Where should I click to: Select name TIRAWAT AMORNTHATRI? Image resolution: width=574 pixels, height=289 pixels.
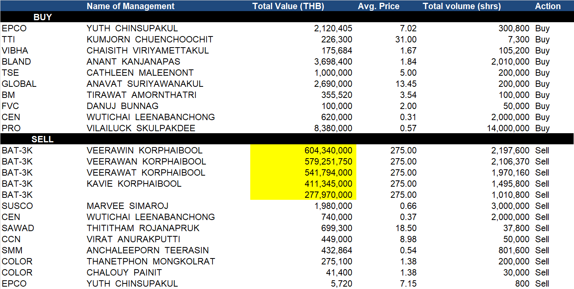click(142, 95)
